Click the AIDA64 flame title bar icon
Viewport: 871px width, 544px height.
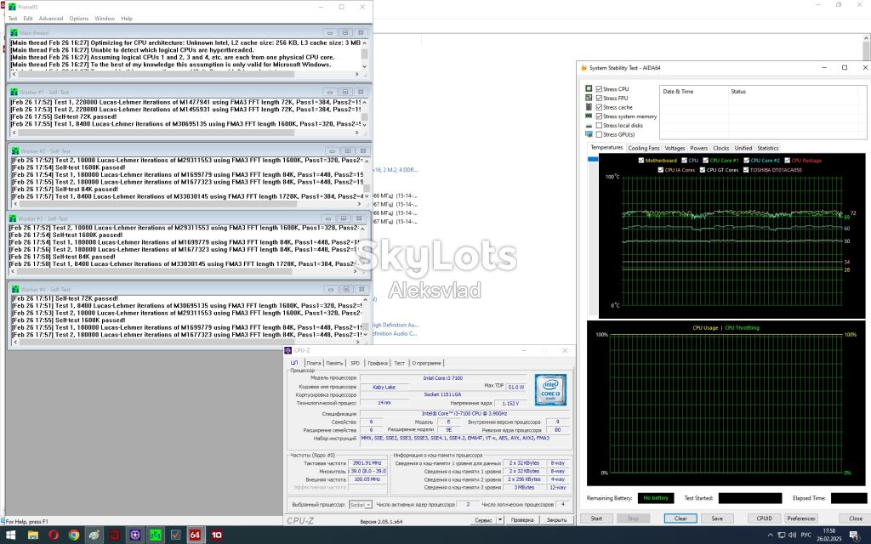point(584,68)
